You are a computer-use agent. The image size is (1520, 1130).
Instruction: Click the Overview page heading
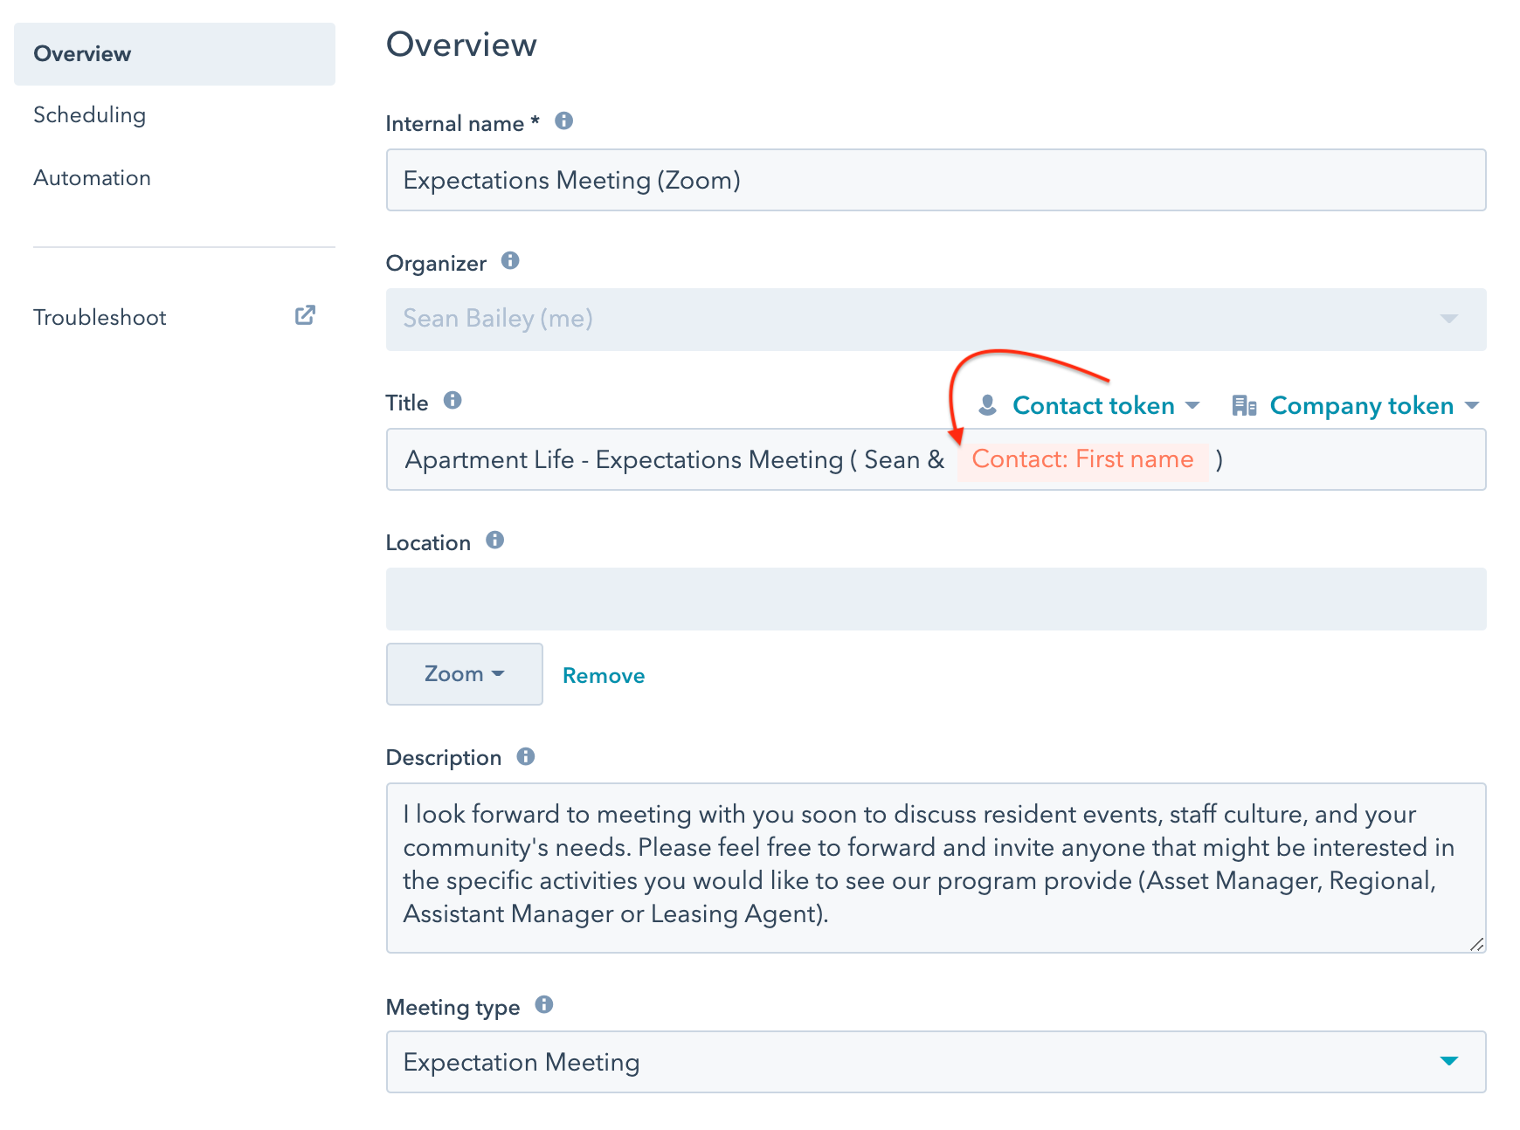coord(462,45)
